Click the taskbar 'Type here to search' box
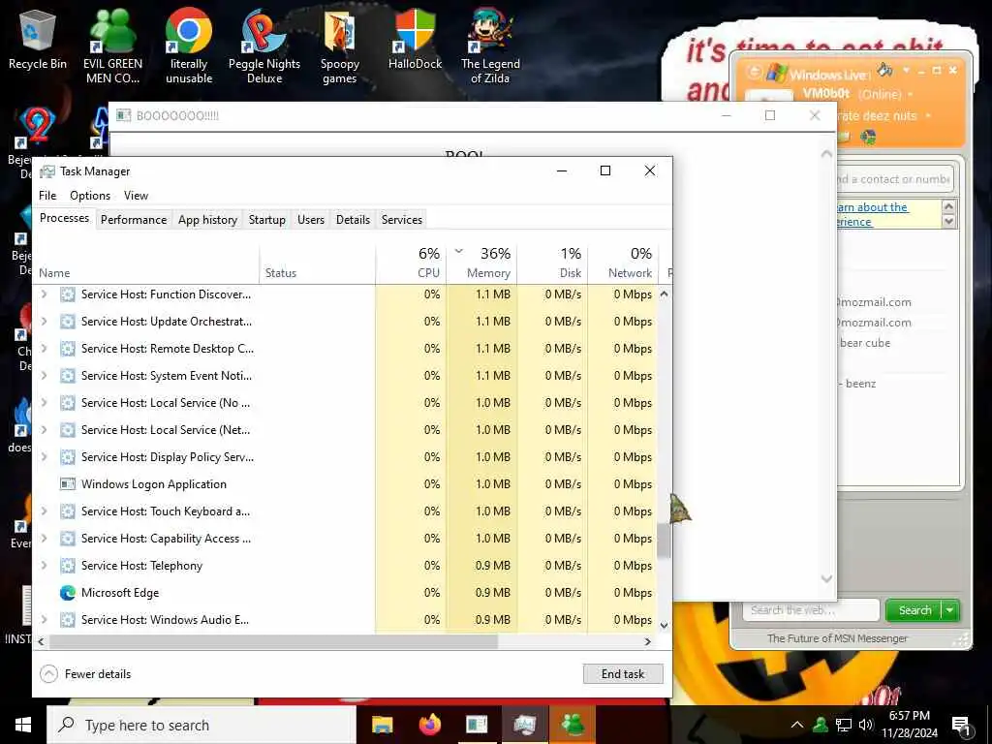The height and width of the screenshot is (744, 992). [201, 725]
